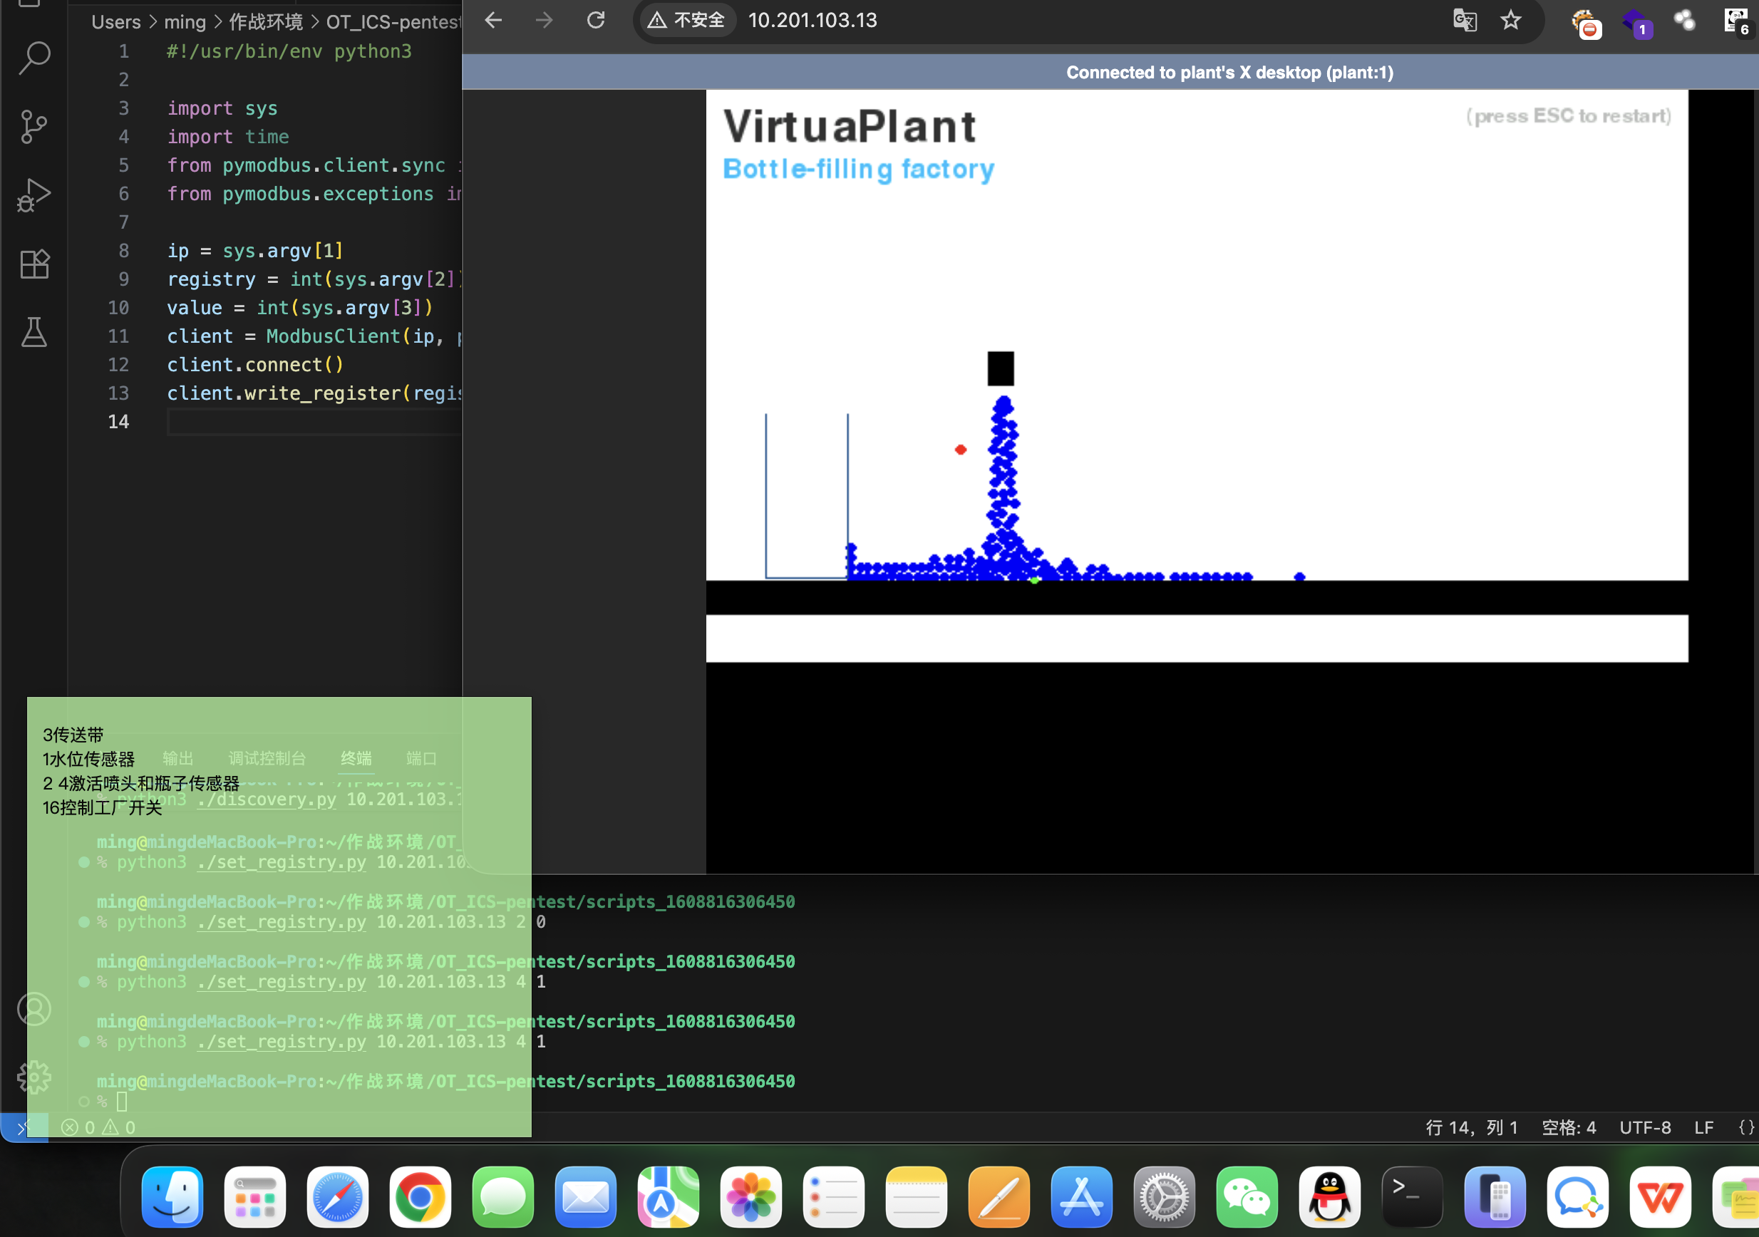
Task: Click sticky note line '16控制工厂开关'
Action: tap(102, 807)
